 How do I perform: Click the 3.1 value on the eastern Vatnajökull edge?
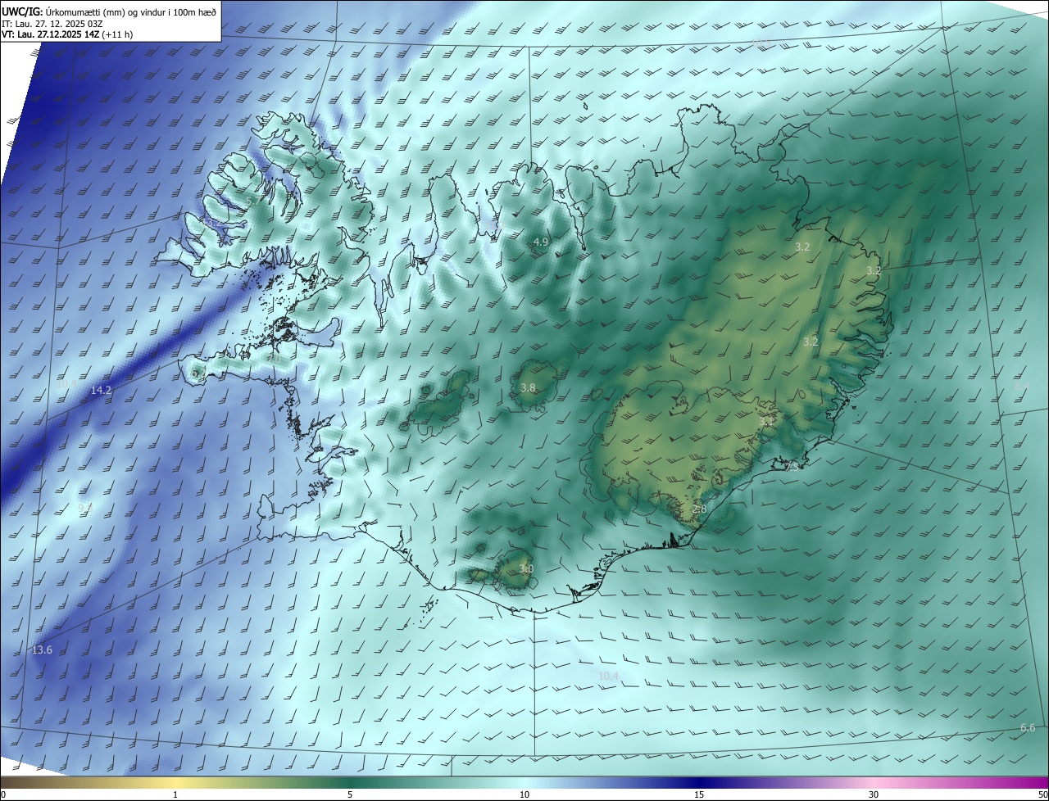[766, 422]
